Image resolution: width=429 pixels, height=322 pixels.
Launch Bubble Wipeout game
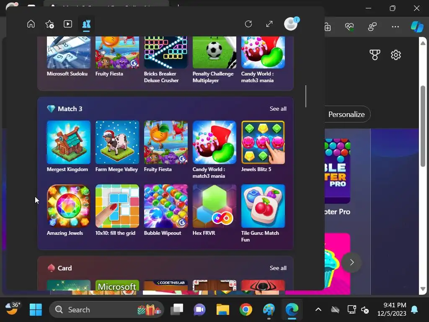click(x=166, y=210)
